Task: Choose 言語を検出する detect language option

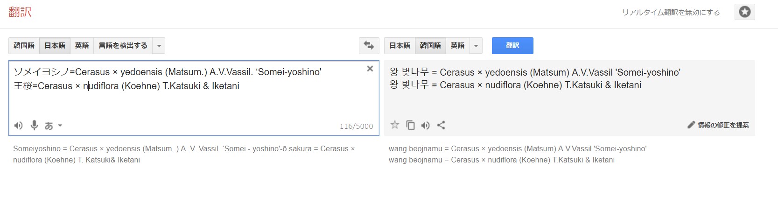Action: (123, 45)
